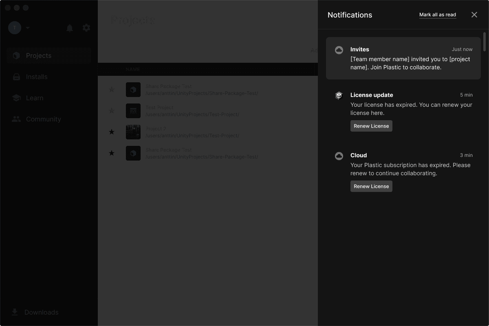The height and width of the screenshot is (326, 489).
Task: Renew License for the expired license update
Action: pyautogui.click(x=371, y=126)
